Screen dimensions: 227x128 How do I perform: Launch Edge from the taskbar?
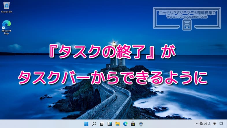click(x=125, y=124)
